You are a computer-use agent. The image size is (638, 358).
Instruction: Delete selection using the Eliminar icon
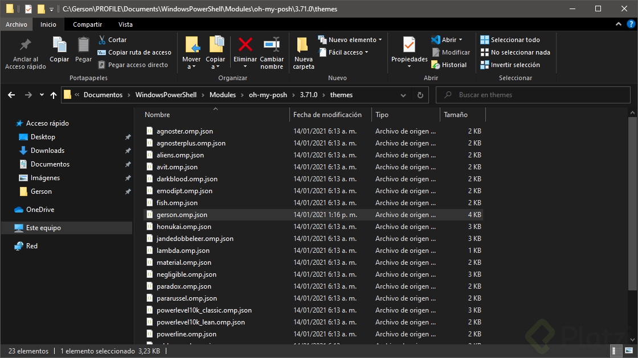click(x=245, y=48)
